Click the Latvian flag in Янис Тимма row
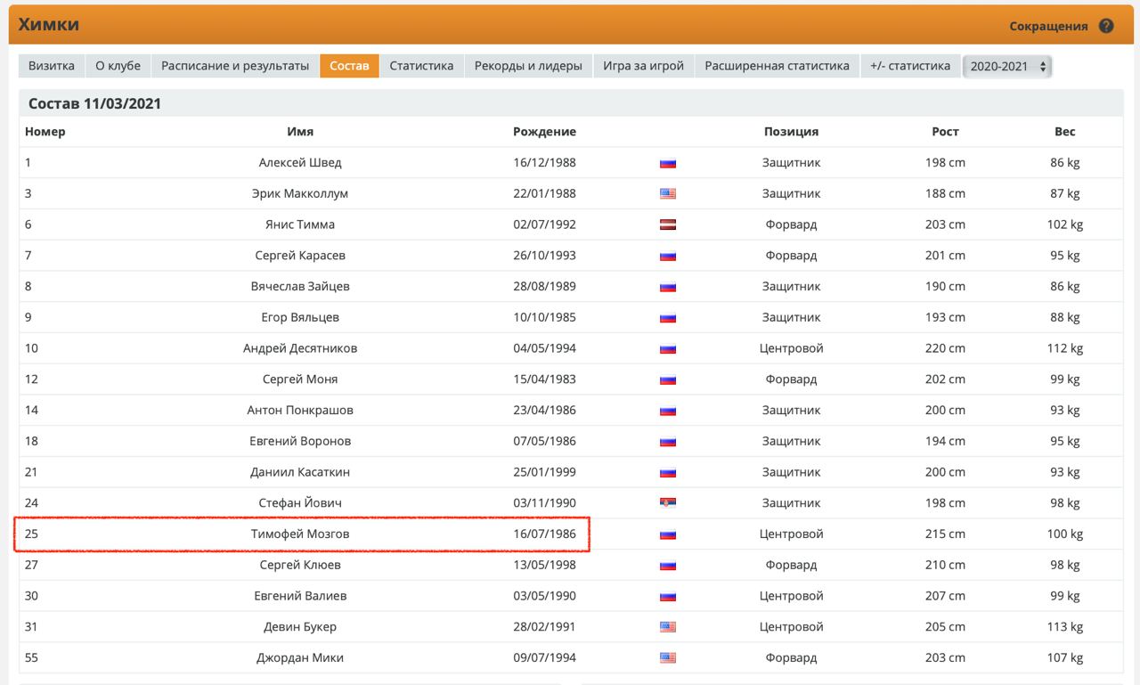Image resolution: width=1140 pixels, height=685 pixels. pyautogui.click(x=668, y=224)
